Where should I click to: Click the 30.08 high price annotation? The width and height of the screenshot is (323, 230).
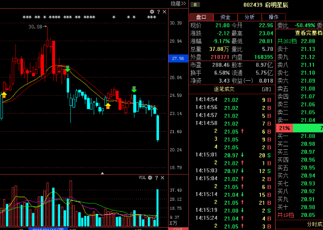[x=38, y=27]
